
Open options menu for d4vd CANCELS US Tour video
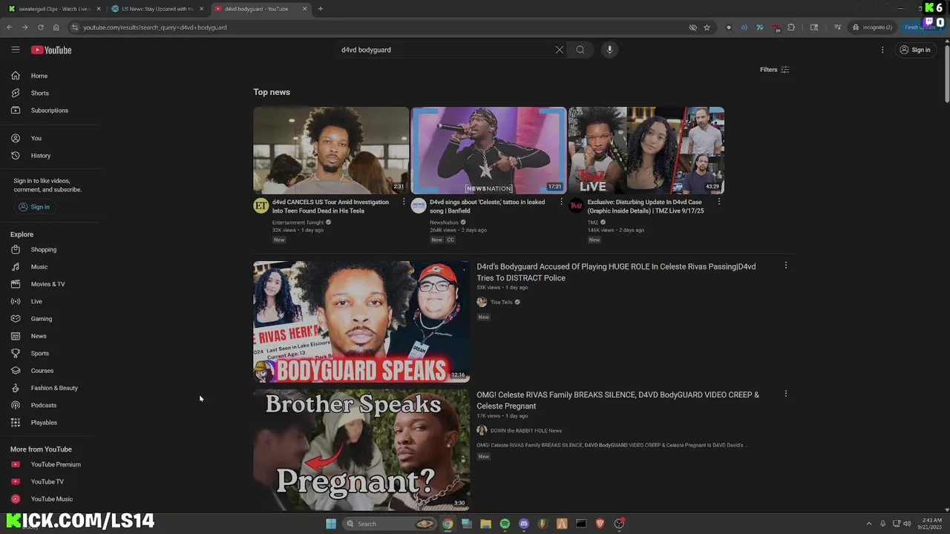[x=404, y=202]
